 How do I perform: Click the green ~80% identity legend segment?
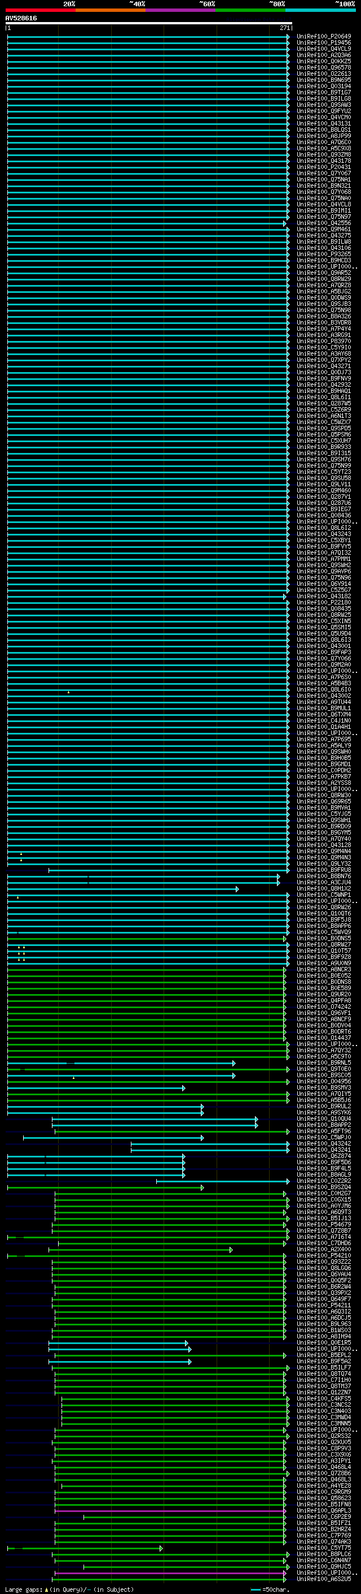(x=250, y=10)
